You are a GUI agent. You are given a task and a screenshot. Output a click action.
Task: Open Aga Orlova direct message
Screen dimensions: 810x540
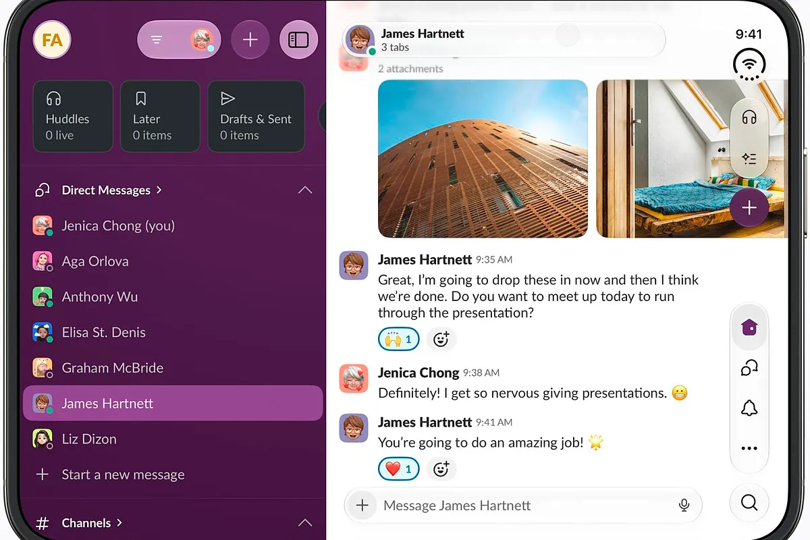[x=173, y=261]
